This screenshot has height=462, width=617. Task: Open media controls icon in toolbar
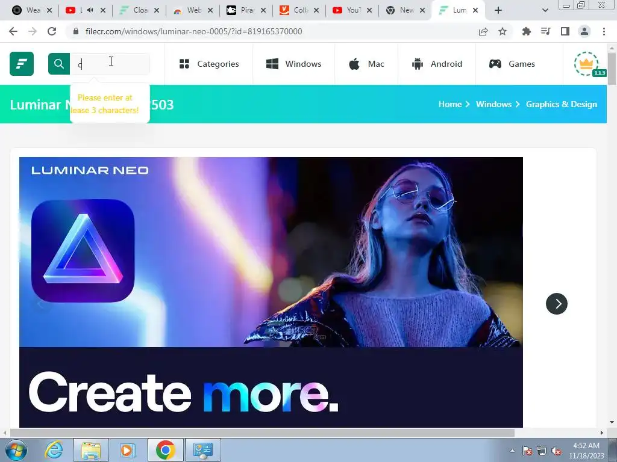(545, 31)
